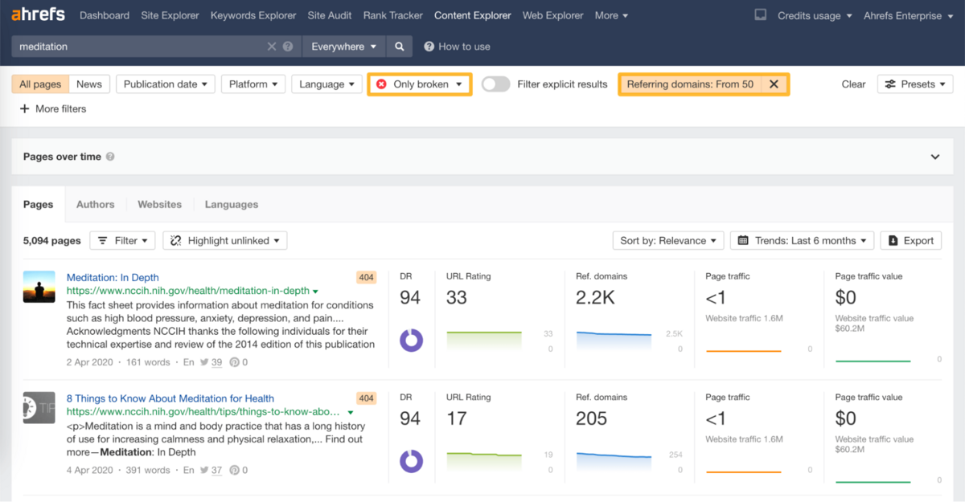Select the All pages option
Image resolution: width=965 pixels, height=502 pixels.
tap(40, 84)
